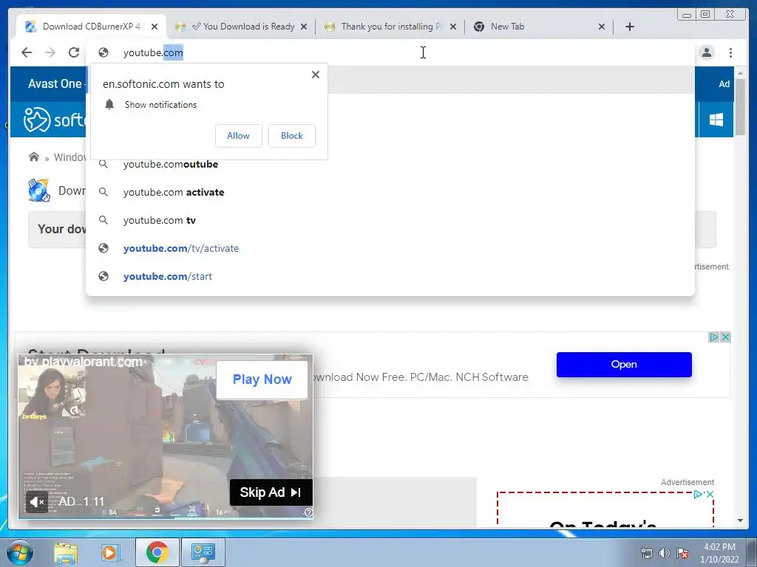
Task: Click the Softonic logo
Action: coord(55,120)
